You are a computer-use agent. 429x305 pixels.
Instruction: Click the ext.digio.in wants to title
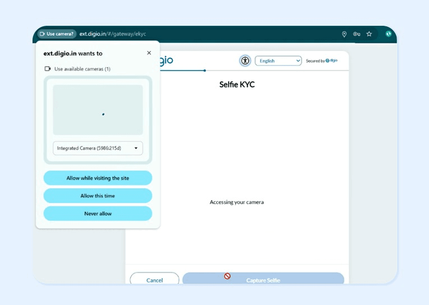tap(73, 53)
